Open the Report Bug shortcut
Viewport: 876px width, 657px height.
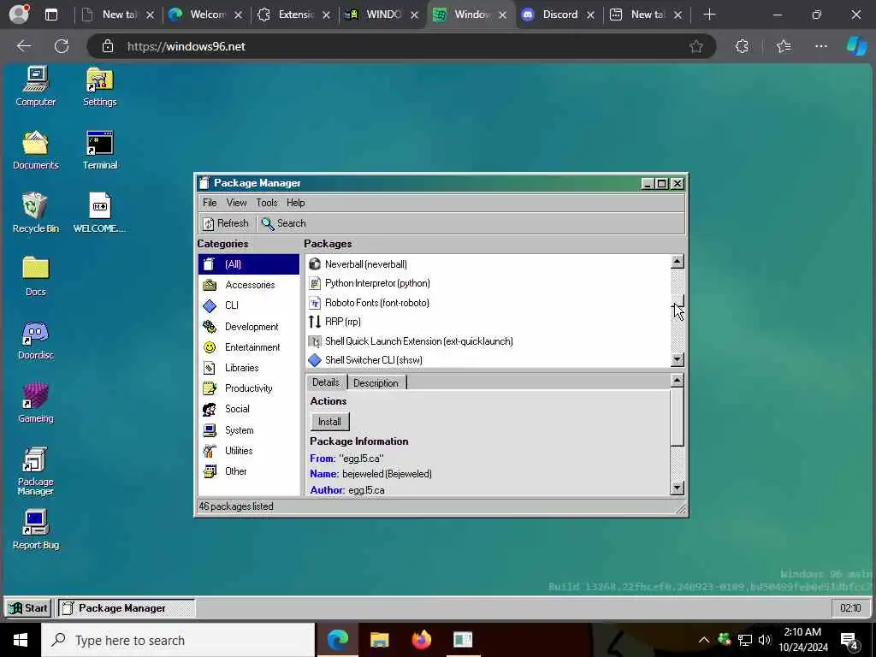(x=35, y=530)
